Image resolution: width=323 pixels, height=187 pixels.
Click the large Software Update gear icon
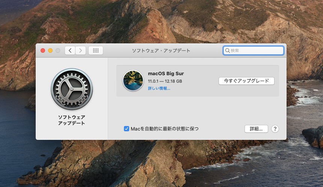click(x=72, y=89)
